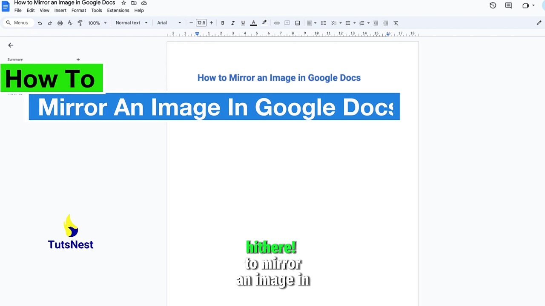Open the 100% zoom dropdown
Image resolution: width=545 pixels, height=306 pixels.
point(98,23)
